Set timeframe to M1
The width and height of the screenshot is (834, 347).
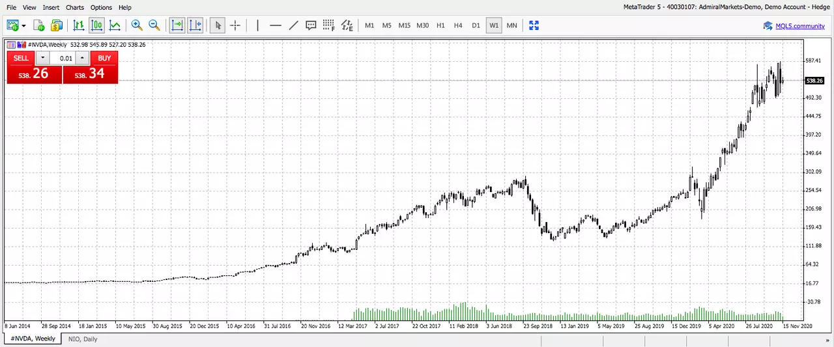(x=369, y=25)
